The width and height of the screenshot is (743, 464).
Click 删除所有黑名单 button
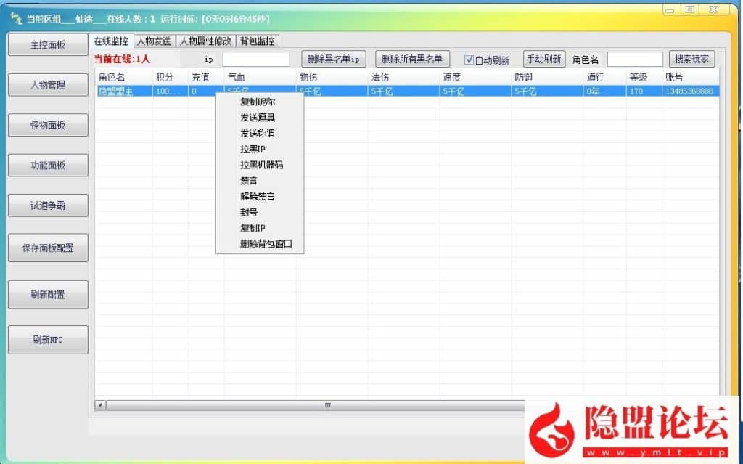411,59
